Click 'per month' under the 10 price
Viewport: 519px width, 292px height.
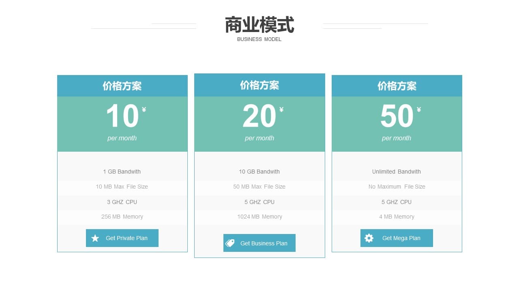point(122,138)
